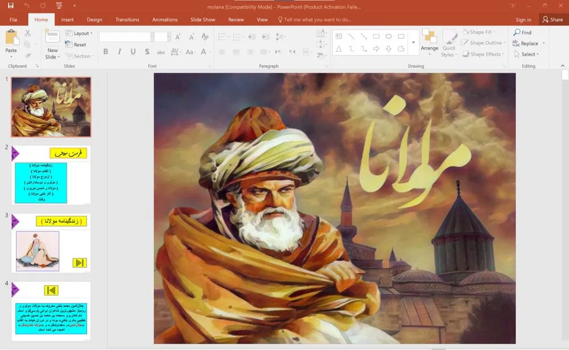Viewport: 569px width, 350px height.
Task: Select the Oval shape in Drawing gallery
Action: (388, 36)
